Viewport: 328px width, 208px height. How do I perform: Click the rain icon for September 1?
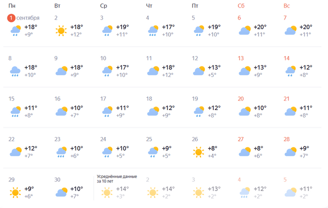click(15, 30)
